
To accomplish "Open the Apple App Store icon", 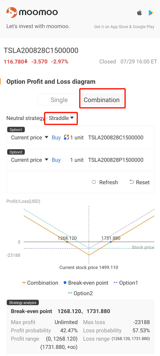I will tap(139, 13).
